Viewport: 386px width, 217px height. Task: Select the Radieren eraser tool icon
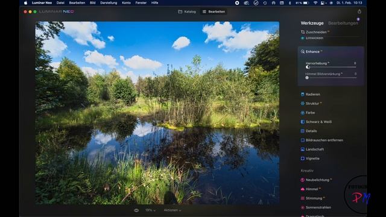coord(303,94)
